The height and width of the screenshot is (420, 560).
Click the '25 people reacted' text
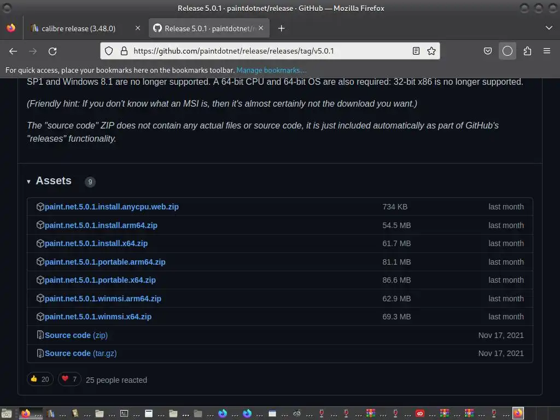pyautogui.click(x=116, y=380)
